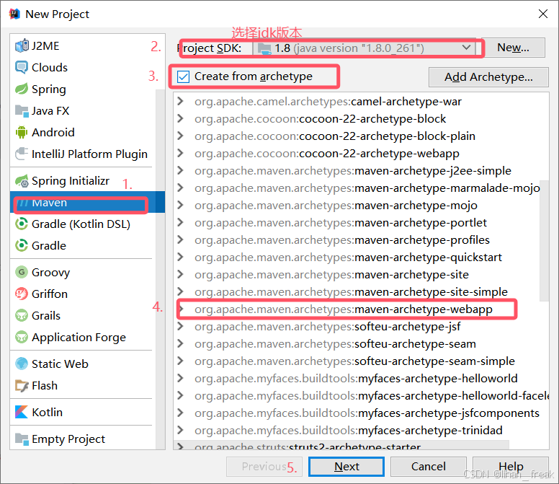The width and height of the screenshot is (559, 484).
Task: Select the Kotlin project type label
Action: tap(47, 413)
